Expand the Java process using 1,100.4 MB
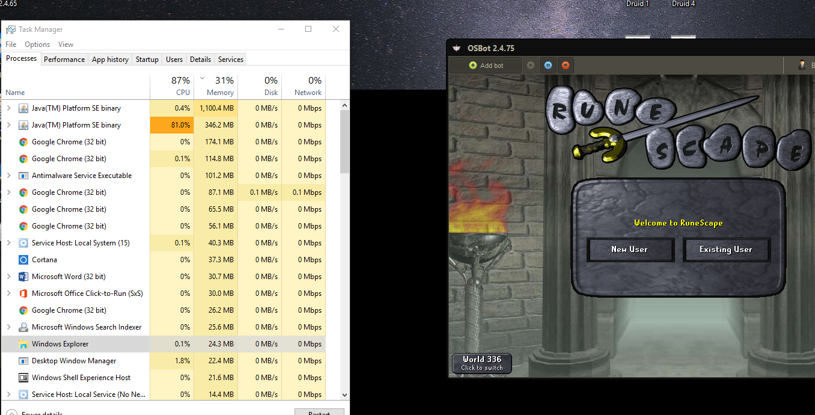 pos(8,108)
